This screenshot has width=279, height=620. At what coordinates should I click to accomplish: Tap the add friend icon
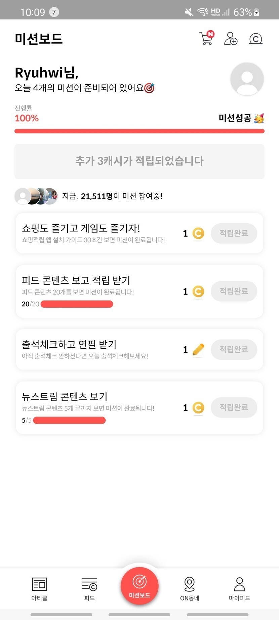pyautogui.click(x=231, y=39)
